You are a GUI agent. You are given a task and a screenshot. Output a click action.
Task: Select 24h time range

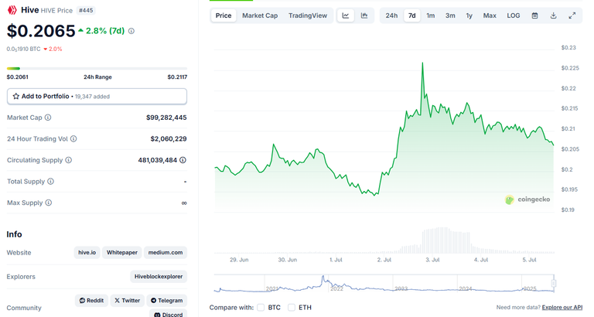pyautogui.click(x=391, y=15)
